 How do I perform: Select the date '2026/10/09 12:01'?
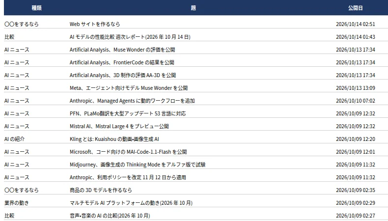(355, 152)
